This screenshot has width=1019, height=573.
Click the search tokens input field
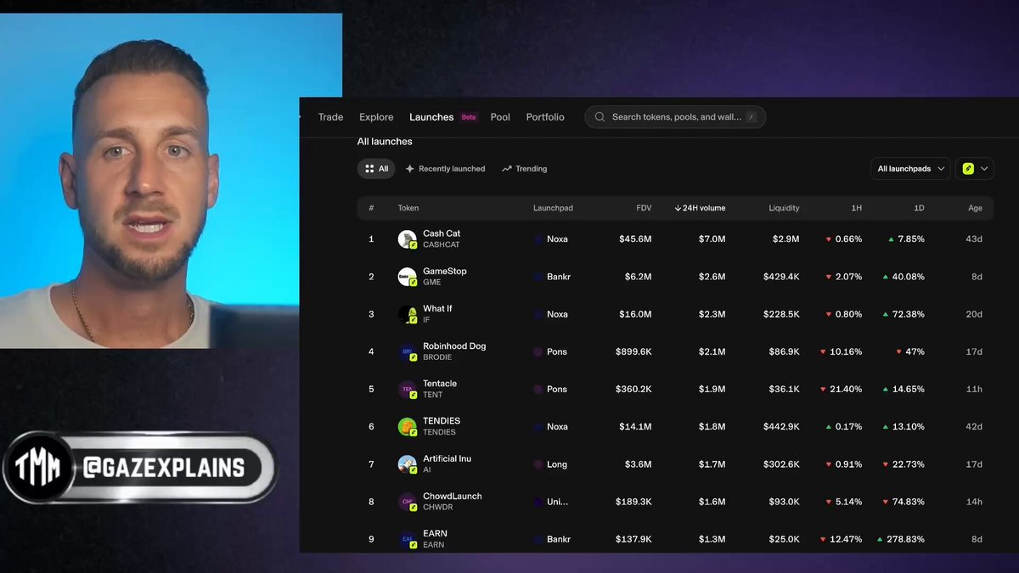(675, 117)
